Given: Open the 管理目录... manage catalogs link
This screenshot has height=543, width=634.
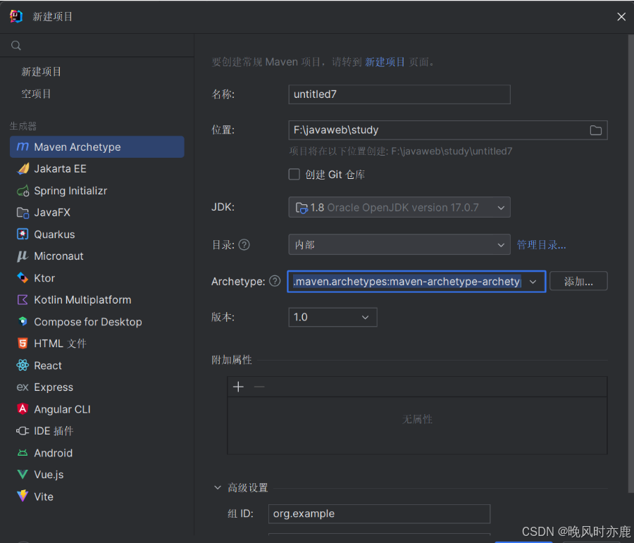Looking at the screenshot, I should tap(542, 244).
